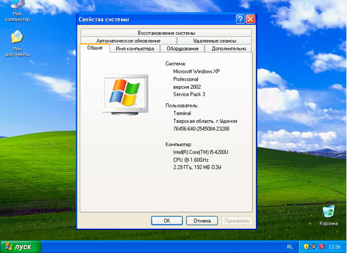Open the Recycle Bin (Корзина) icon
This screenshot has width=347, height=253.
[329, 215]
